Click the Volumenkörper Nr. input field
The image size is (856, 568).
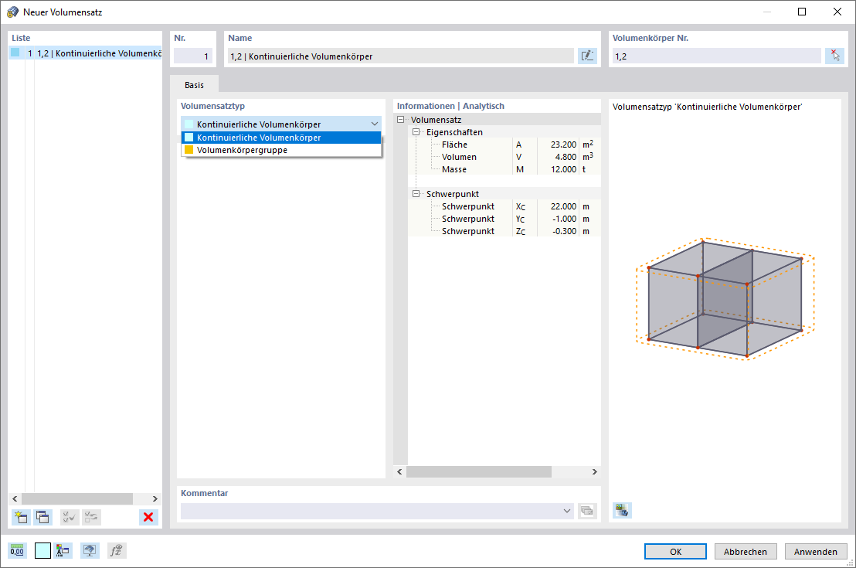tap(716, 56)
